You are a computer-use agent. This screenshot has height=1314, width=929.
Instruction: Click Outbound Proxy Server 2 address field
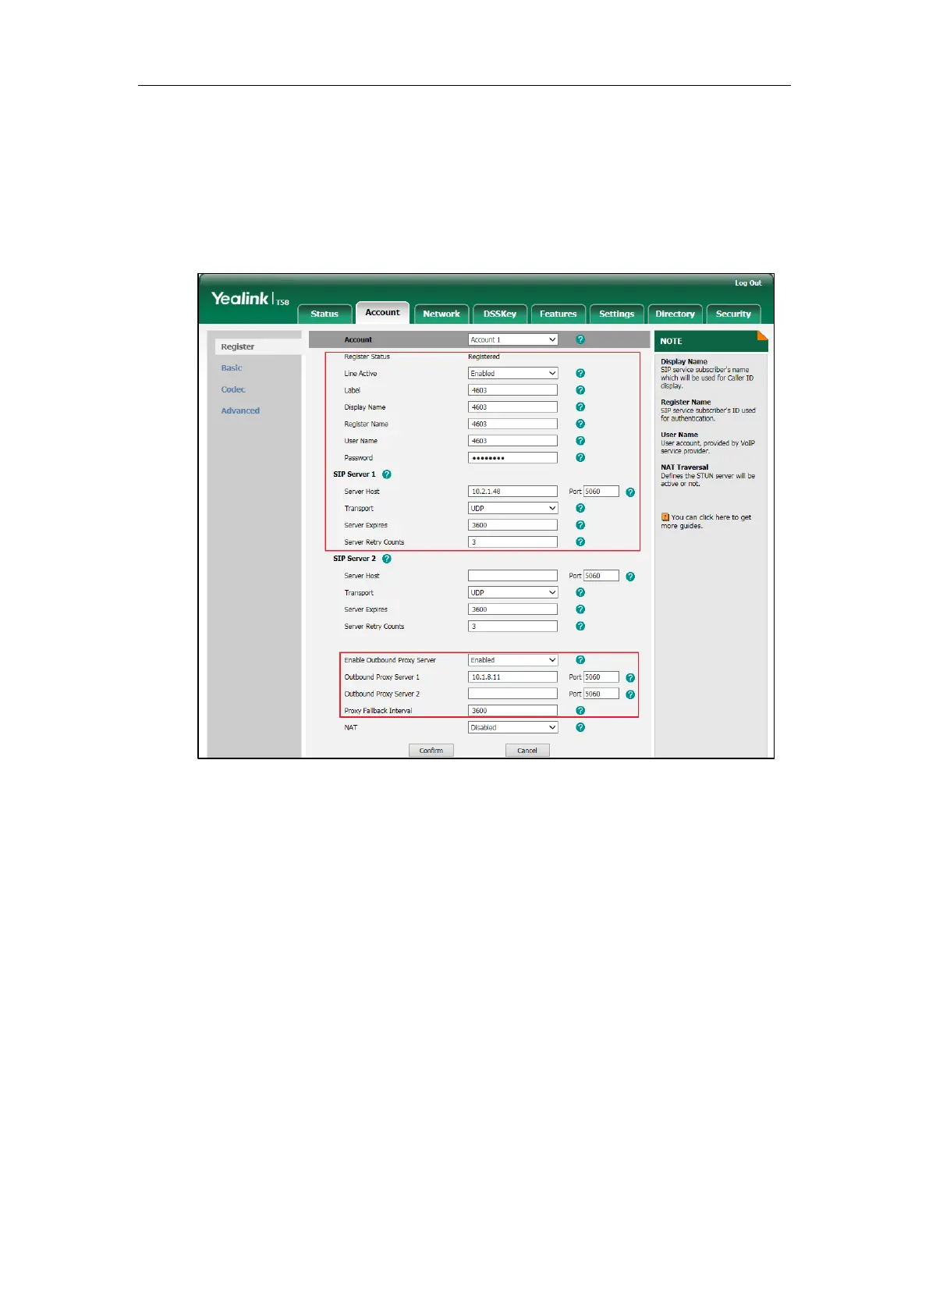tap(513, 694)
